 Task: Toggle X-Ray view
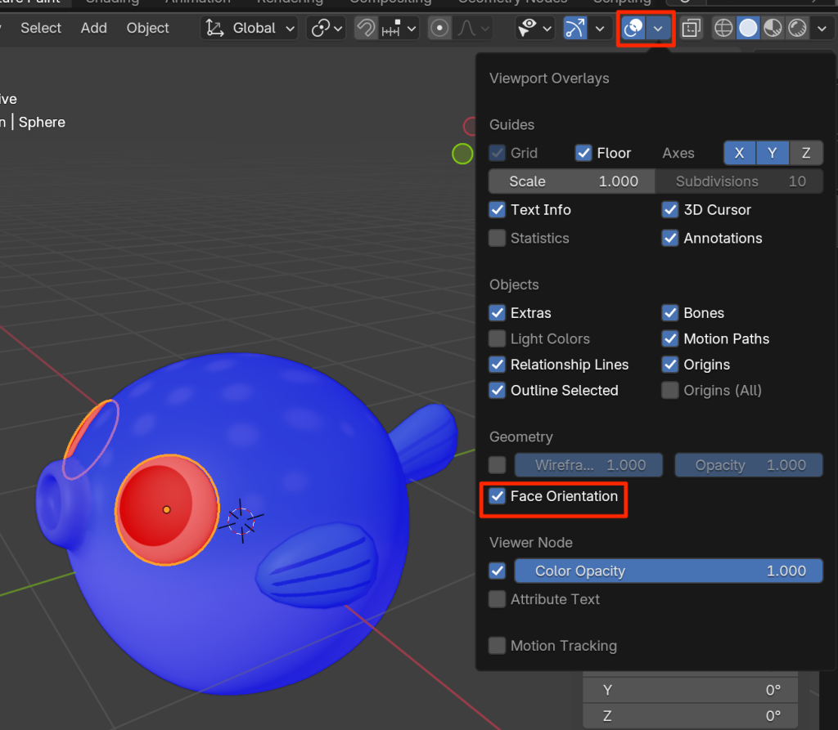691,29
